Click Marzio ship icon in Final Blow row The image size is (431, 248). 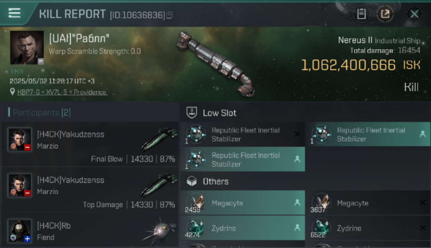159,139
